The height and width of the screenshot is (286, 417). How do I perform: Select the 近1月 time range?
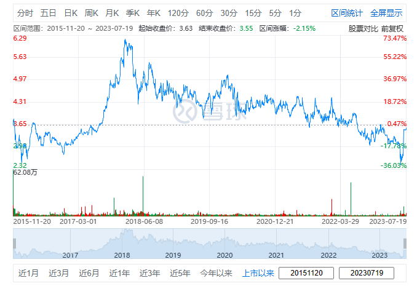28,273
